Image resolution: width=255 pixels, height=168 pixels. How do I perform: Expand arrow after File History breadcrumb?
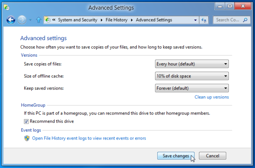coord(132,20)
